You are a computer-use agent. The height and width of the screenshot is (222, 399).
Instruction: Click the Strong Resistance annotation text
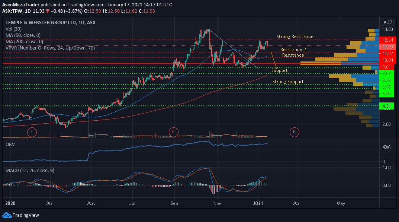[x=295, y=37]
